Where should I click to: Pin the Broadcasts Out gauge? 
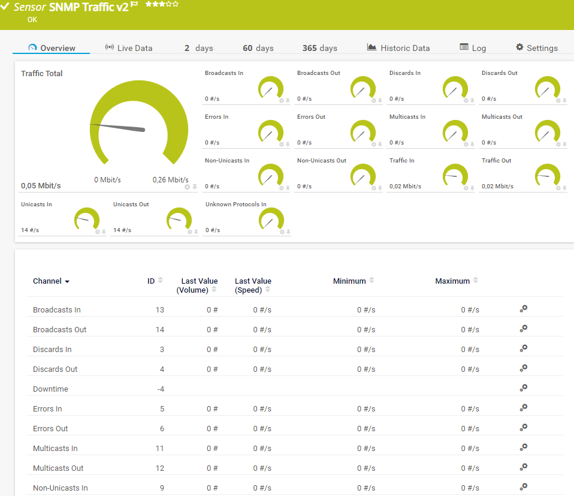380,100
